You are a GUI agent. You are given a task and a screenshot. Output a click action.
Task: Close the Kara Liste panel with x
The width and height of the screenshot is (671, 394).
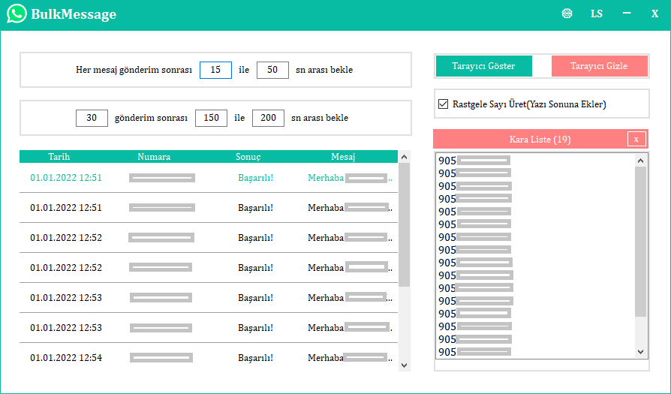pyautogui.click(x=636, y=139)
